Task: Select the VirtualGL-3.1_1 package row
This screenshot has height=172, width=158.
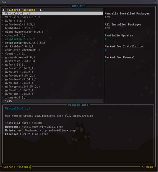Action: pyautogui.click(x=52, y=13)
